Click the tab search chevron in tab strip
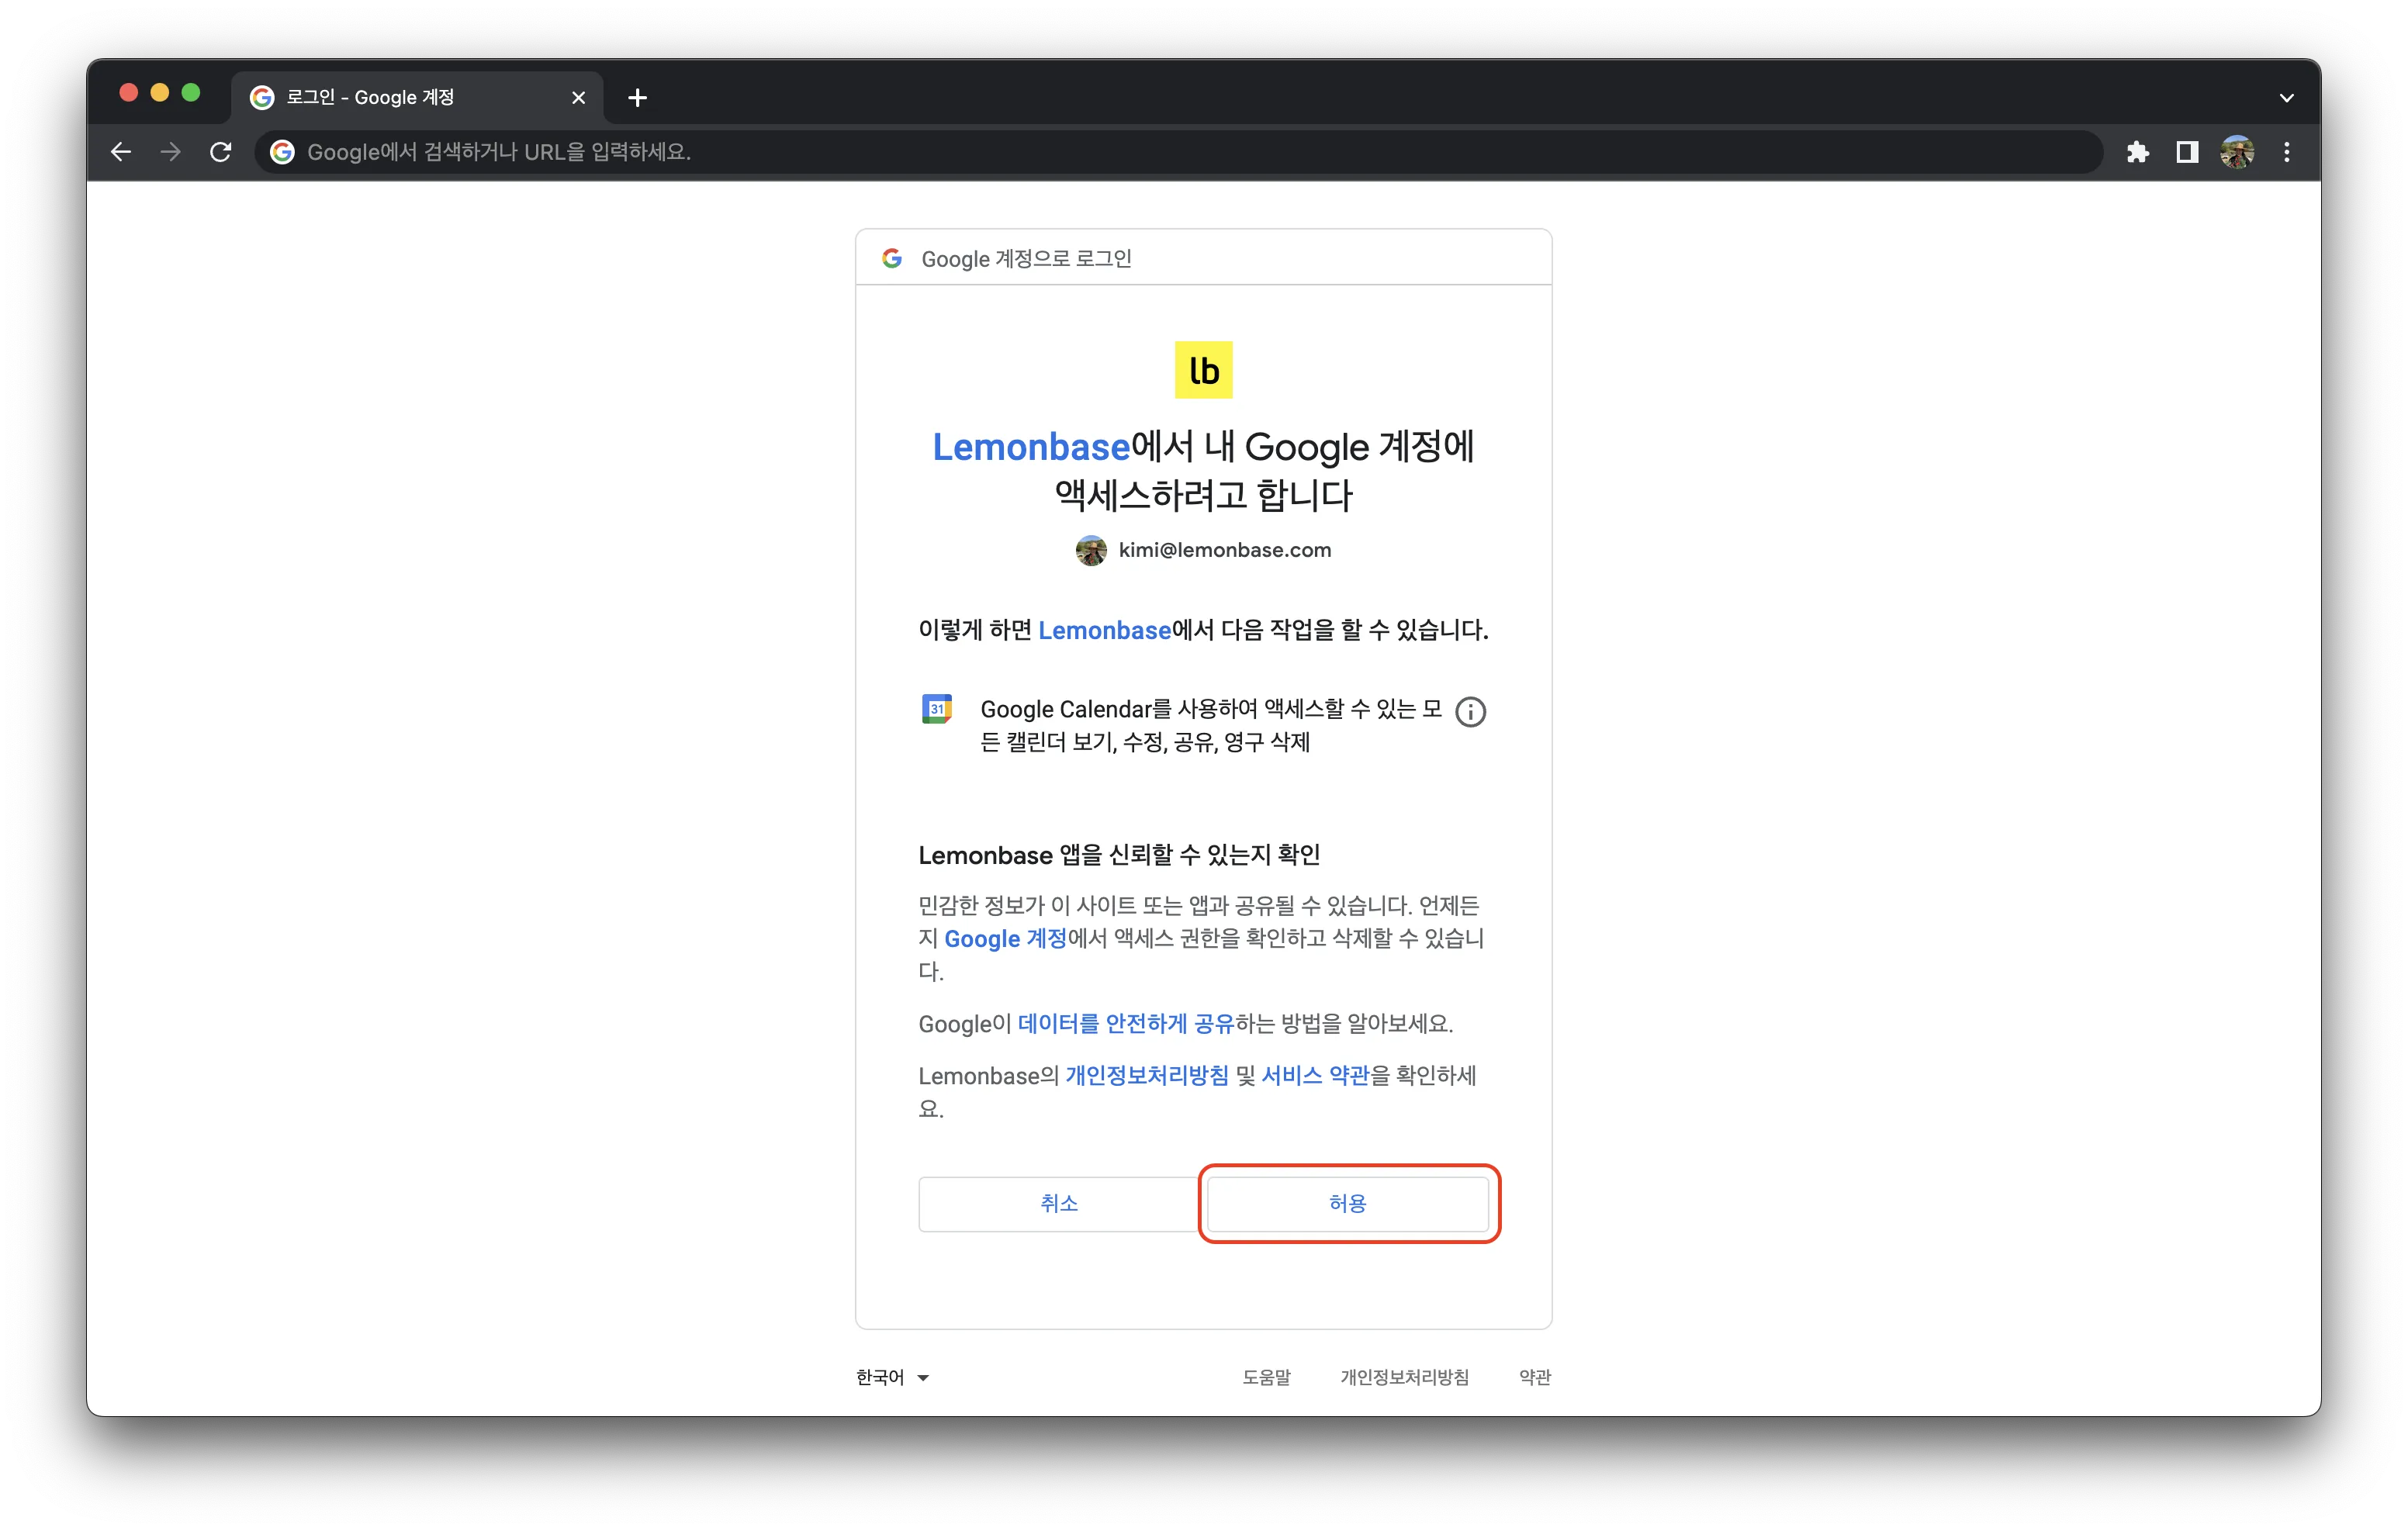Screen dimensions: 2408x1531 click(x=2286, y=97)
